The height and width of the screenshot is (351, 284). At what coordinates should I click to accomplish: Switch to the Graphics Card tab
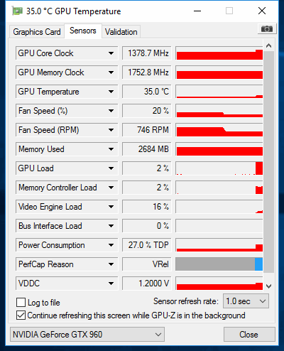coord(37,32)
